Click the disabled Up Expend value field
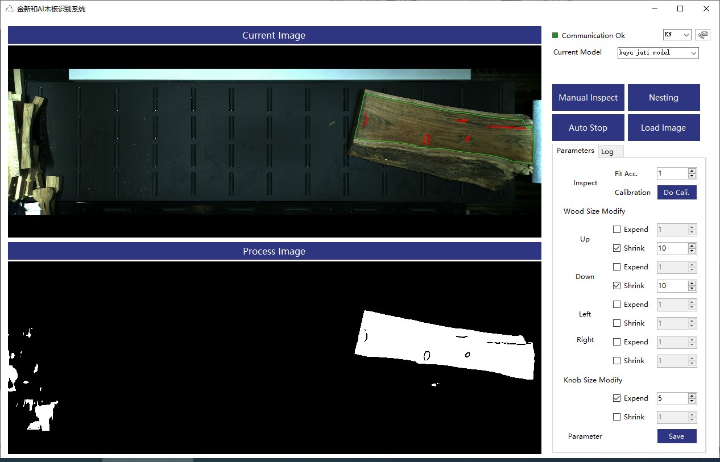The width and height of the screenshot is (720, 462). coord(672,230)
